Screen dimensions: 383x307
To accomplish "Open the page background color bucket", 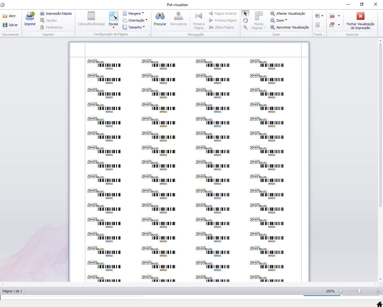I will coord(317,16).
